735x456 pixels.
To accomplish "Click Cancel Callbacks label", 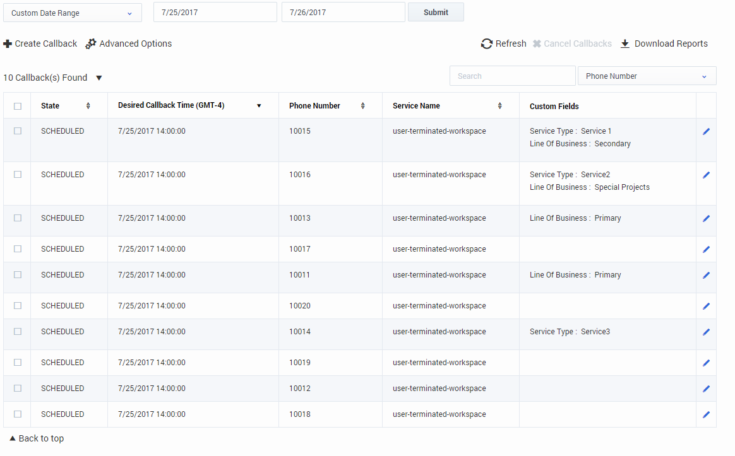I will (578, 44).
